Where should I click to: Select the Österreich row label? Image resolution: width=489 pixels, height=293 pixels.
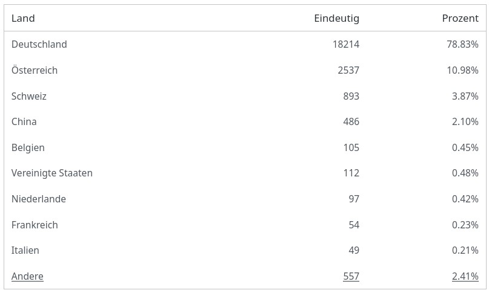tap(35, 70)
